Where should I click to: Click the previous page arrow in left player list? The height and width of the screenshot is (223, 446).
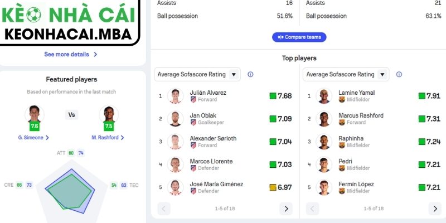point(164,209)
